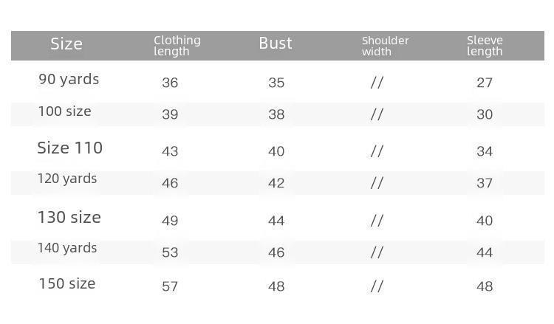
Task: Click the Size column header
Action: tap(66, 44)
